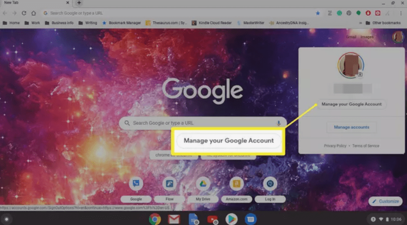Open the My Drive shortcut tile icon
Screen dimensions: 407x225
click(203, 183)
